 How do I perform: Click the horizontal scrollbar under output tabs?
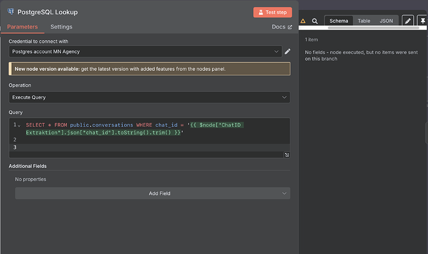pos(373,28)
